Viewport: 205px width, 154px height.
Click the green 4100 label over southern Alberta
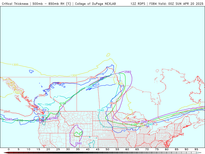point(63,103)
